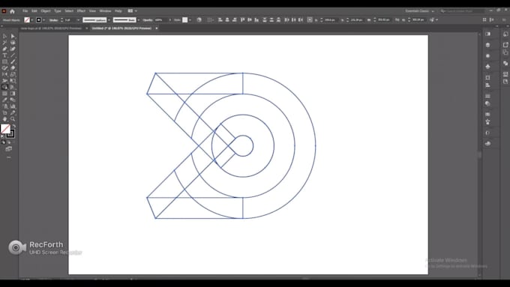The width and height of the screenshot is (510, 287).
Task: Open the Help menu
Action: click(x=118, y=11)
